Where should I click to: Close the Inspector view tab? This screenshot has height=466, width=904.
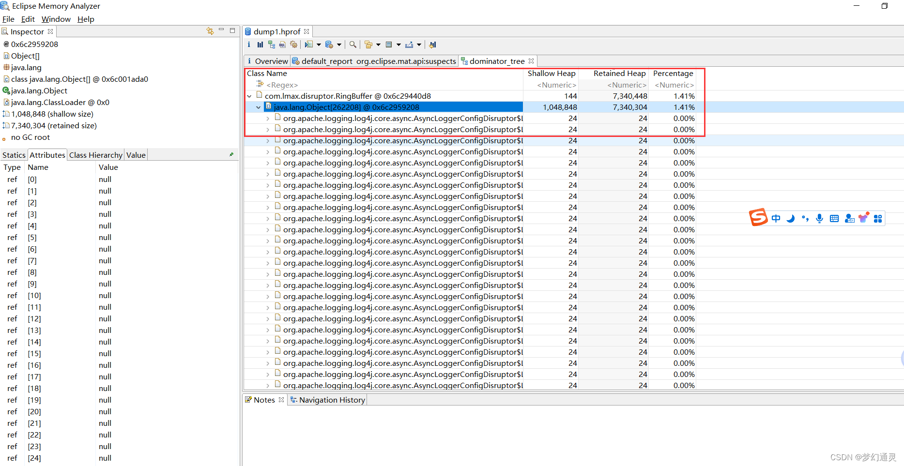50,31
